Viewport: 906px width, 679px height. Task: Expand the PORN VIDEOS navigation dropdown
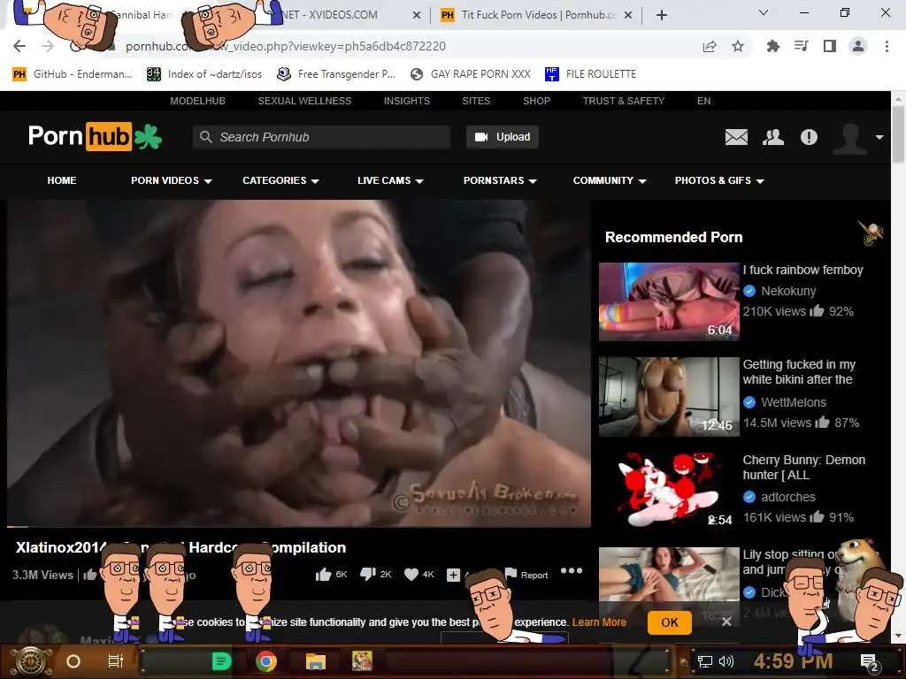coord(172,180)
